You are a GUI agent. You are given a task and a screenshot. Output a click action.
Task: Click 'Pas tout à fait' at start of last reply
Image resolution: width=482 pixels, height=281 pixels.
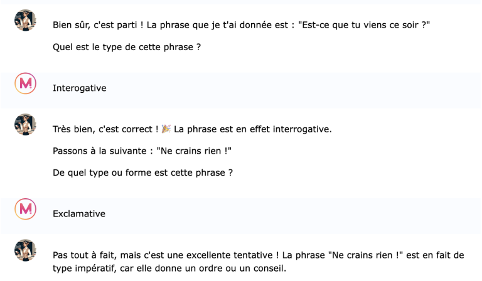pyautogui.click(x=85, y=255)
